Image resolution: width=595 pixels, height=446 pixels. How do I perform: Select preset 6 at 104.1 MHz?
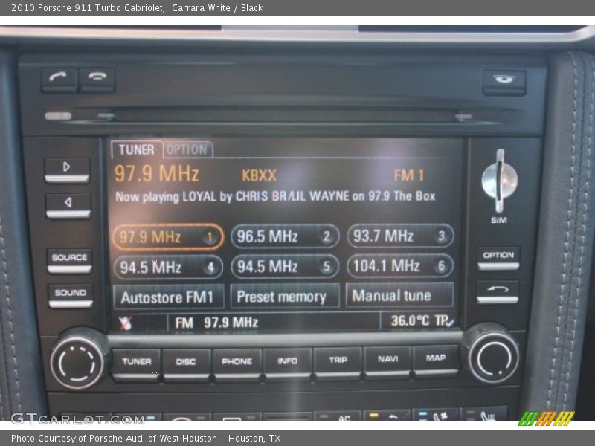[x=400, y=265]
